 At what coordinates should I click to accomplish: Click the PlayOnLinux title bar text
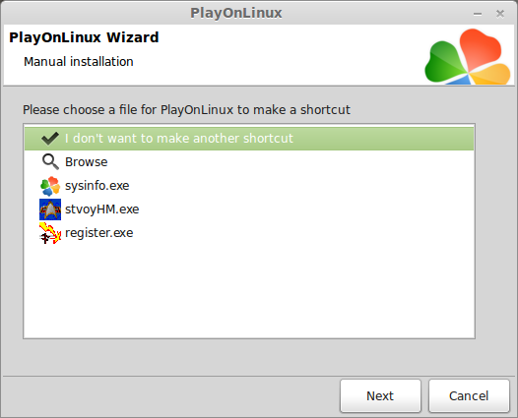point(236,13)
